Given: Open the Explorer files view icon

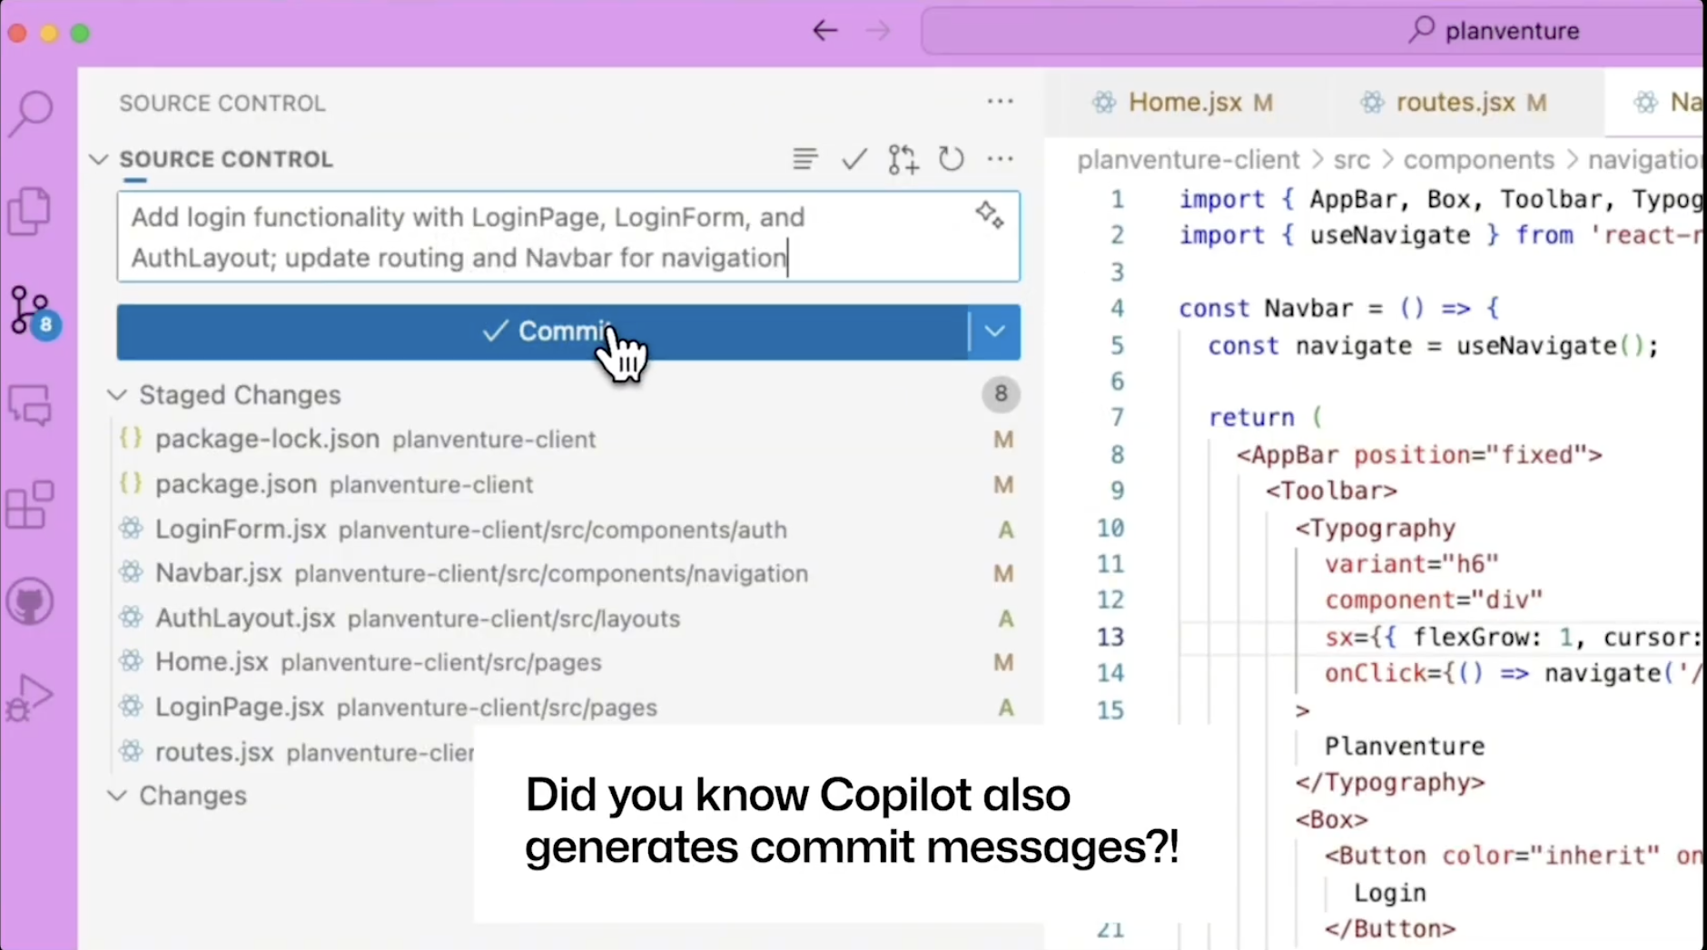Looking at the screenshot, I should coord(30,212).
